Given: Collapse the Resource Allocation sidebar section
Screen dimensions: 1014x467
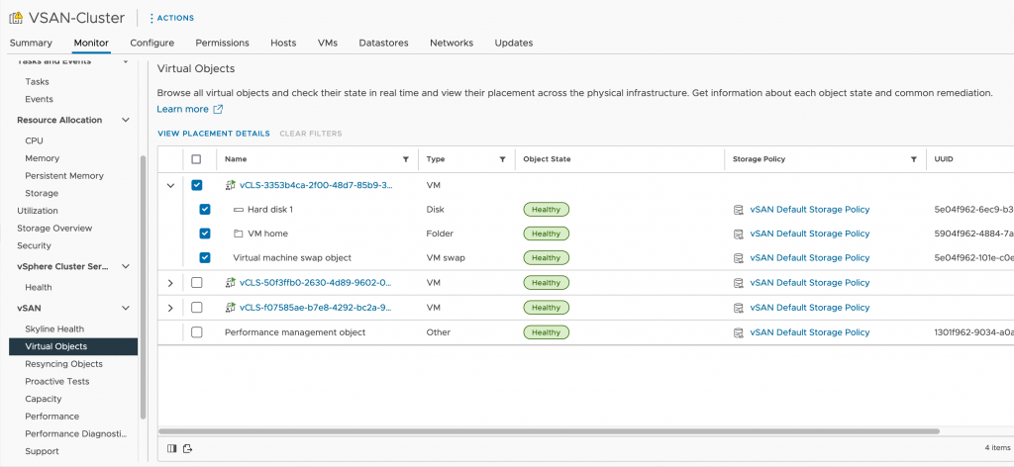Looking at the screenshot, I should pos(125,120).
